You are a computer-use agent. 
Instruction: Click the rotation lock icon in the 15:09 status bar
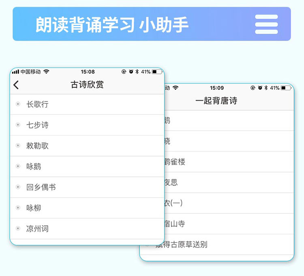click(x=253, y=88)
